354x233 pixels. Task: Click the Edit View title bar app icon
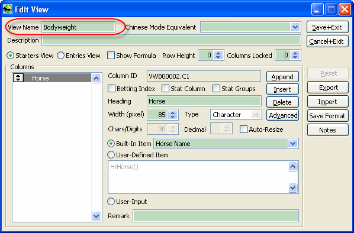click(8, 9)
